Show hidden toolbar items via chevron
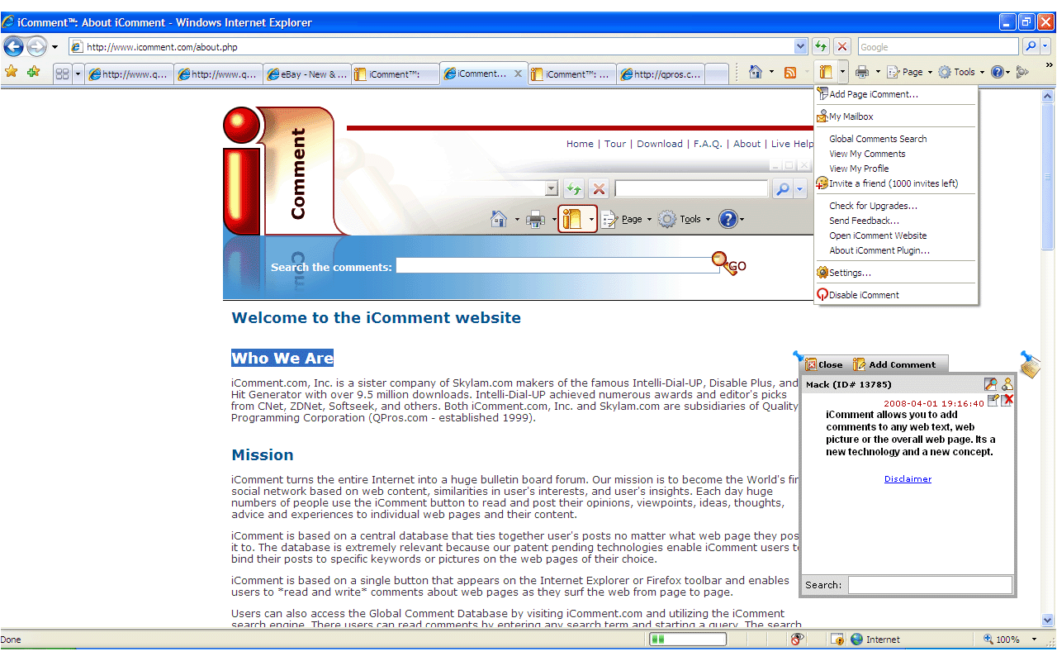 click(1049, 65)
